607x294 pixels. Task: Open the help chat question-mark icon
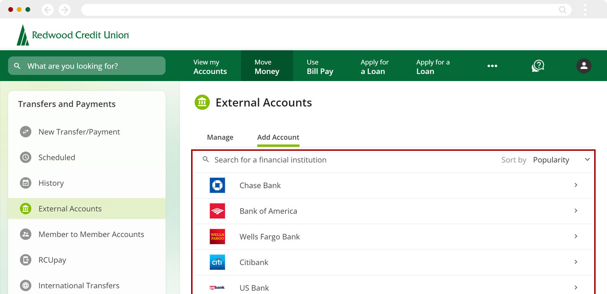coord(538,66)
